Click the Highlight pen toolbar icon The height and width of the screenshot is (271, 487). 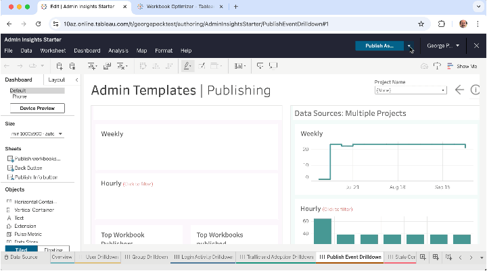click(x=187, y=66)
